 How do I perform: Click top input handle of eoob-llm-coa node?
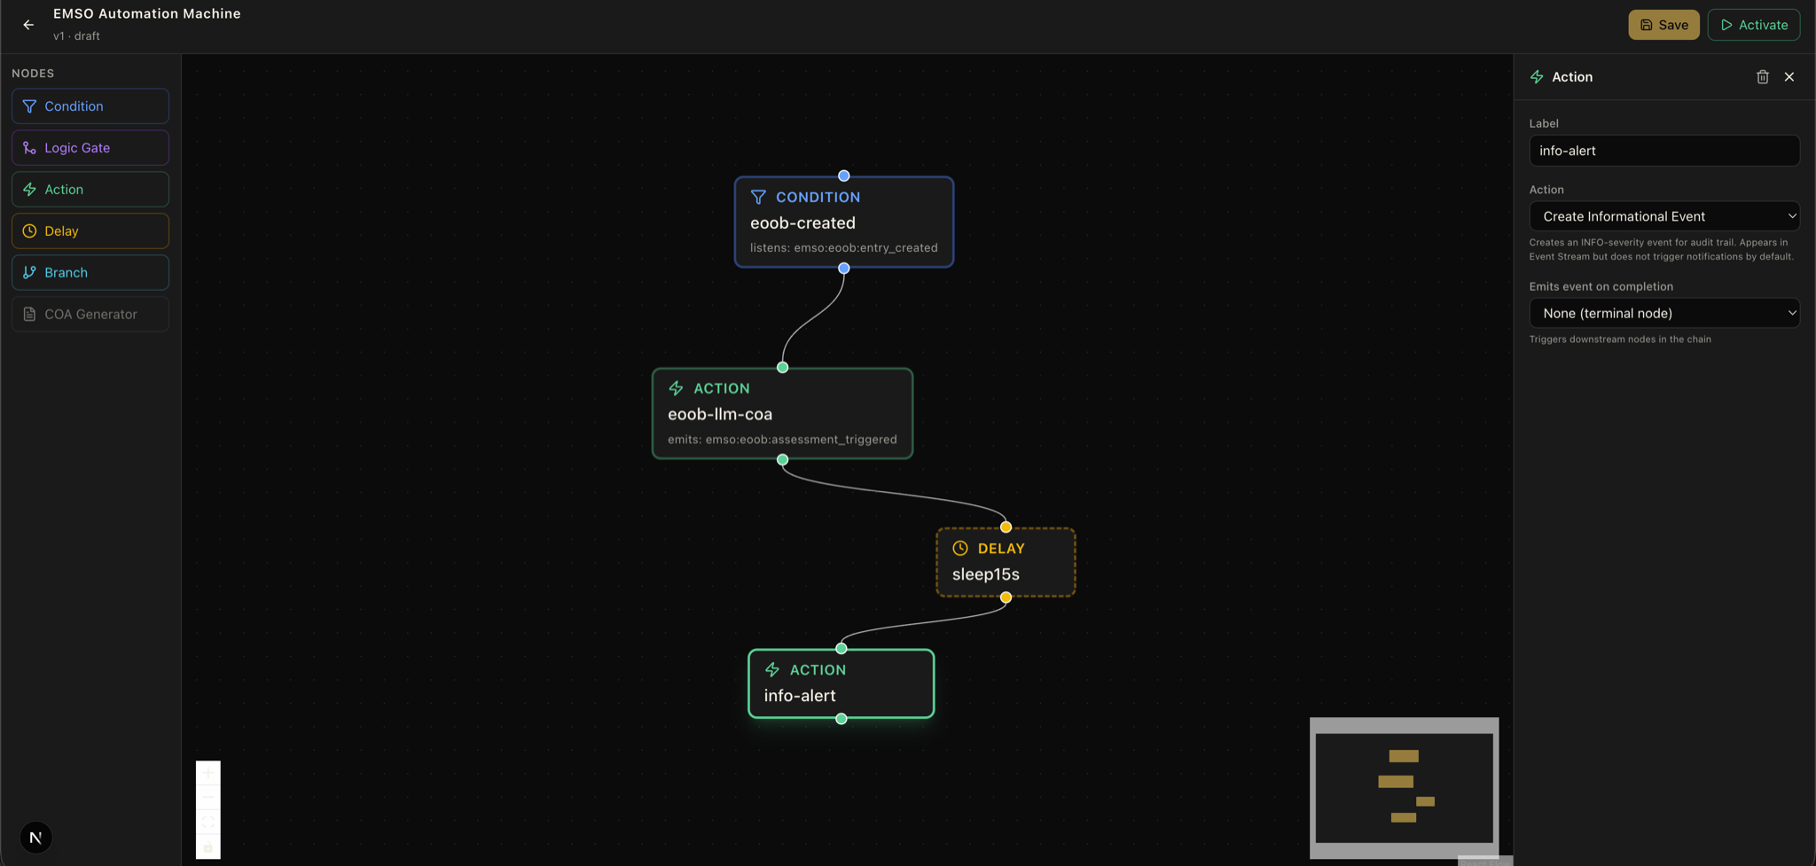point(782,367)
